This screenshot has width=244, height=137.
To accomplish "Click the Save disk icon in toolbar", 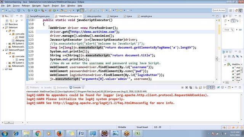I will tap(10, 10).
